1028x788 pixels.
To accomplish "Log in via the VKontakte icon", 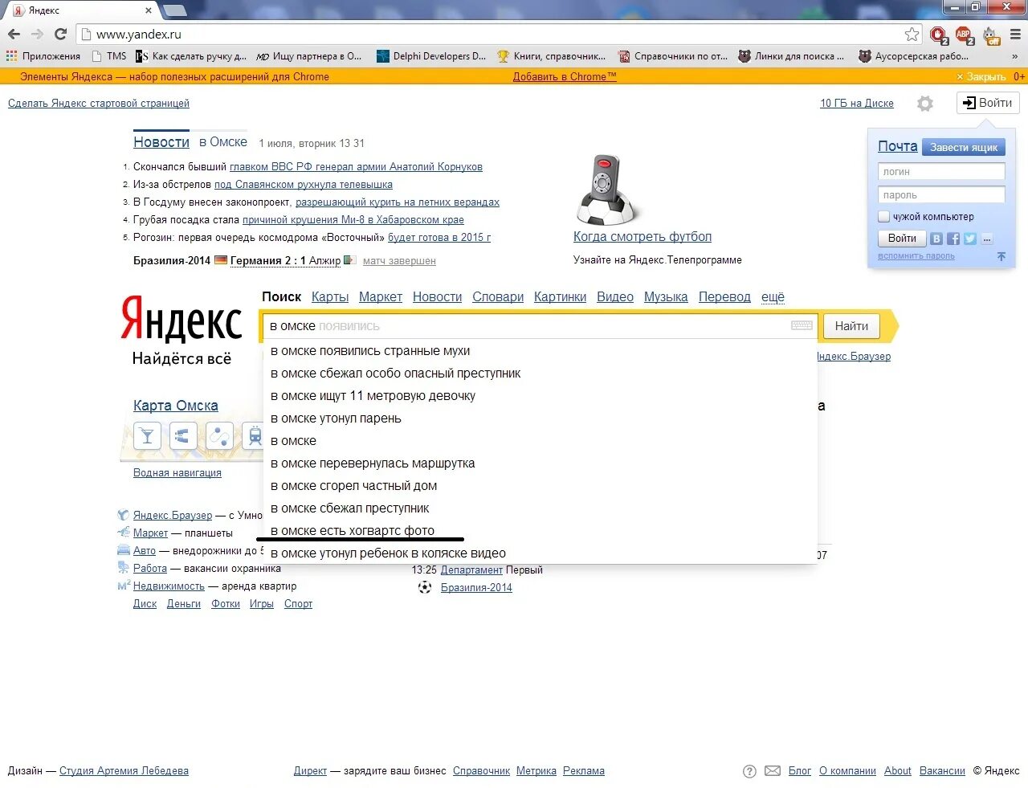I will pyautogui.click(x=936, y=239).
